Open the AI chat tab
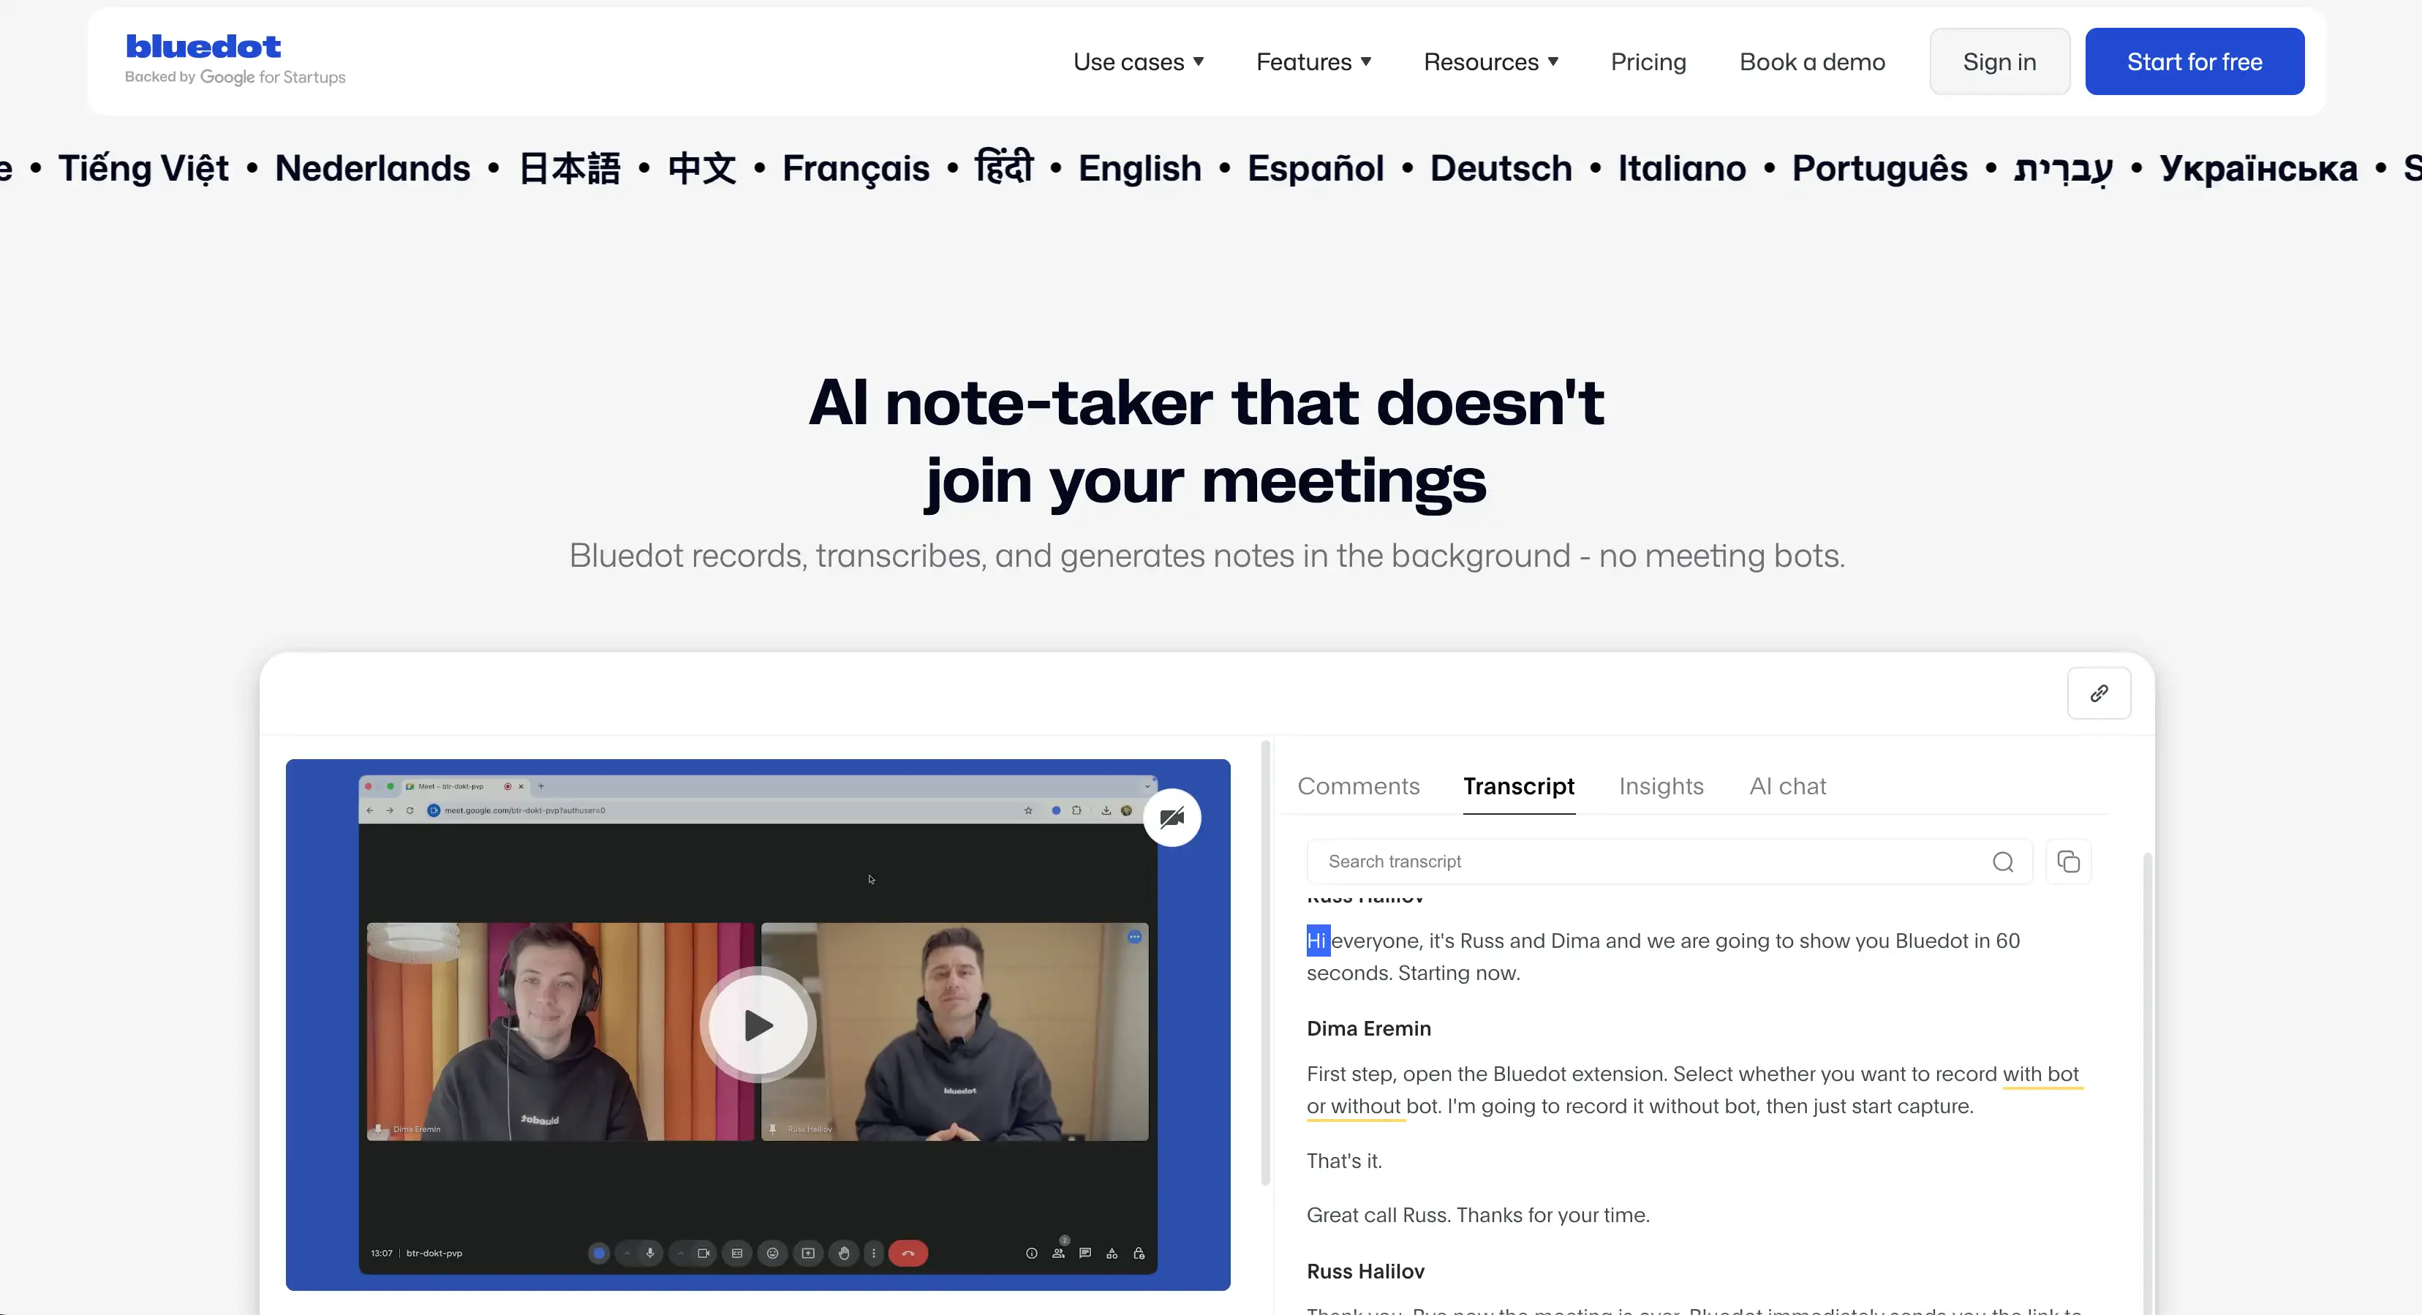Image resolution: width=2422 pixels, height=1315 pixels. [1787, 786]
